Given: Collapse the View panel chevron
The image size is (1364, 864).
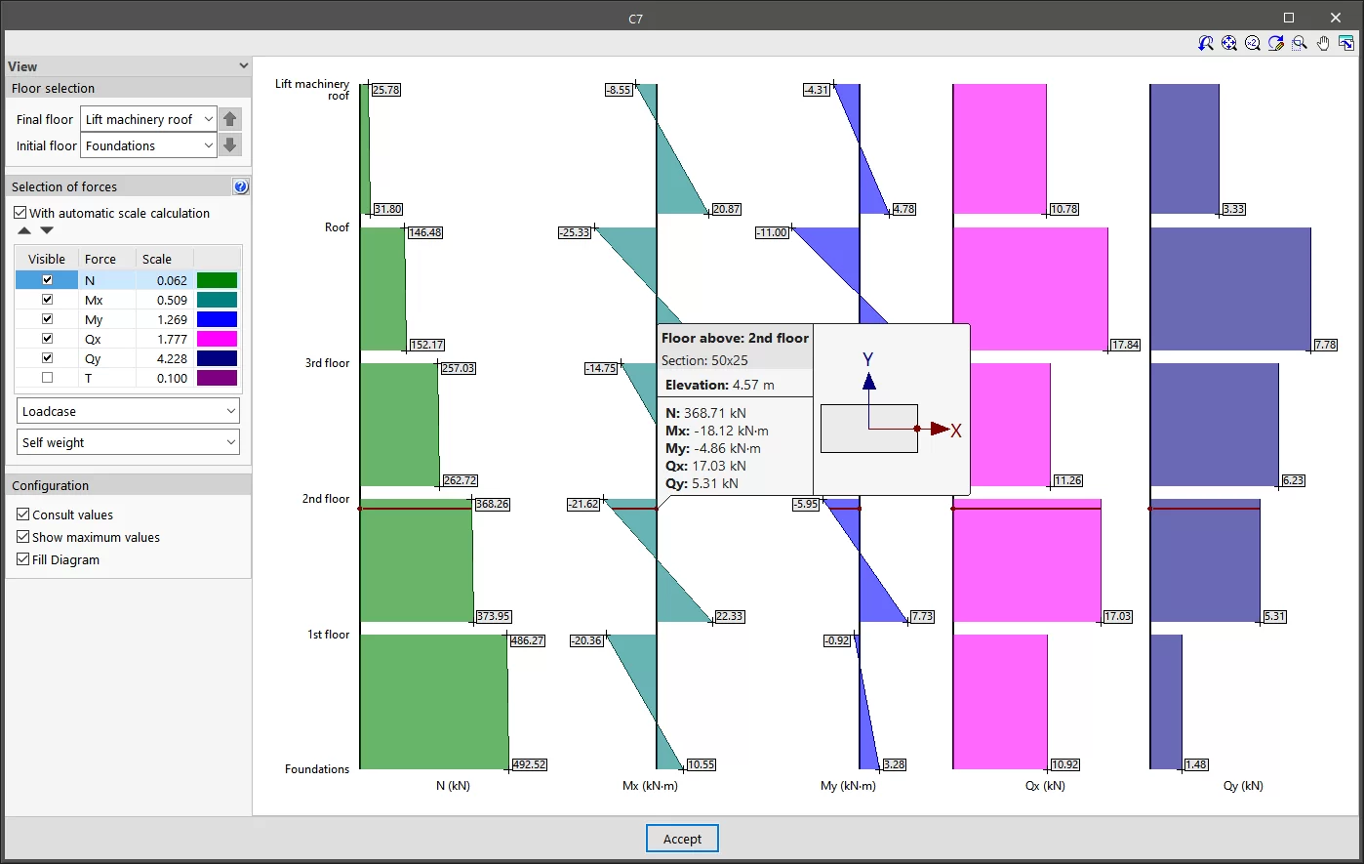Looking at the screenshot, I should [243, 66].
